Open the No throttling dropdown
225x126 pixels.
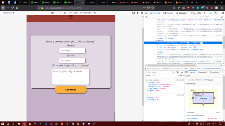(x=85, y=13)
